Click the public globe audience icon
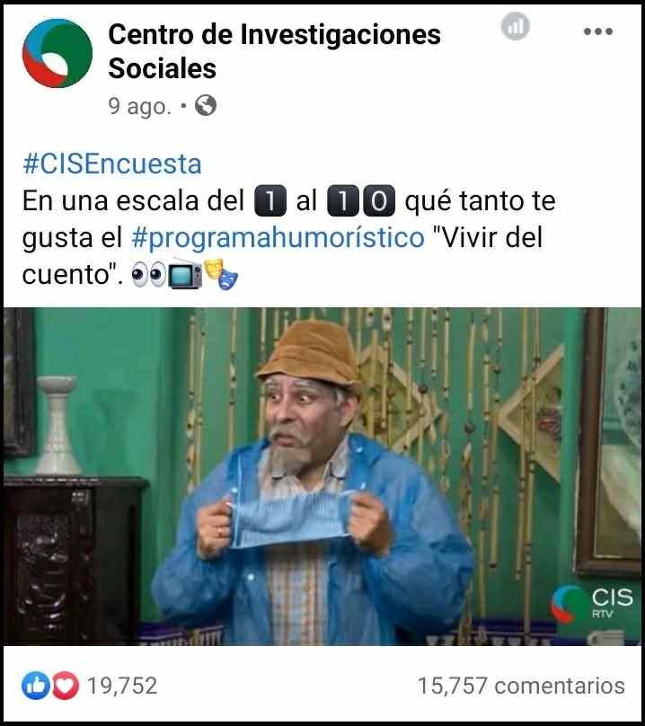 [x=206, y=105]
